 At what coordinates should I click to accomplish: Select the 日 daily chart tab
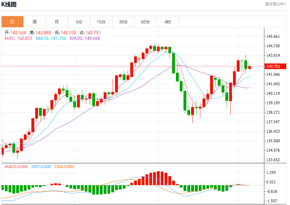12,22
